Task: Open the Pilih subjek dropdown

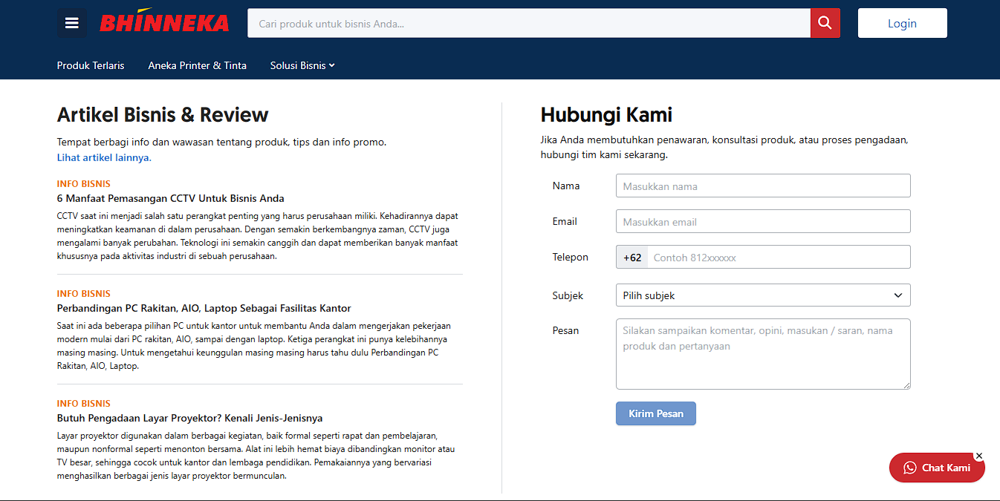Action: point(763,295)
